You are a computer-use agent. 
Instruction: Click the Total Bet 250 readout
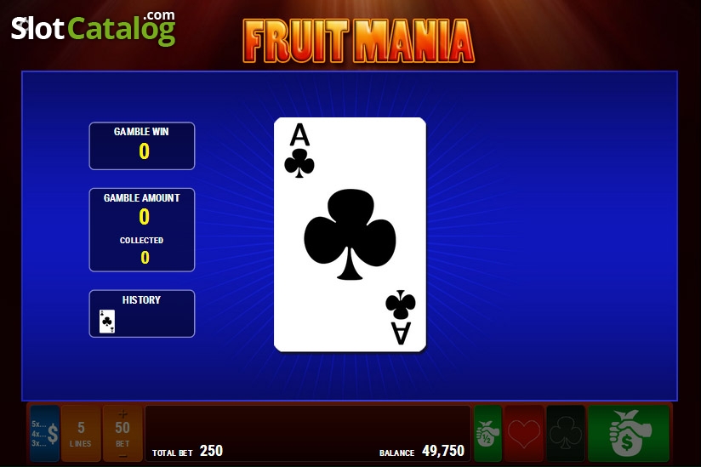(x=187, y=452)
